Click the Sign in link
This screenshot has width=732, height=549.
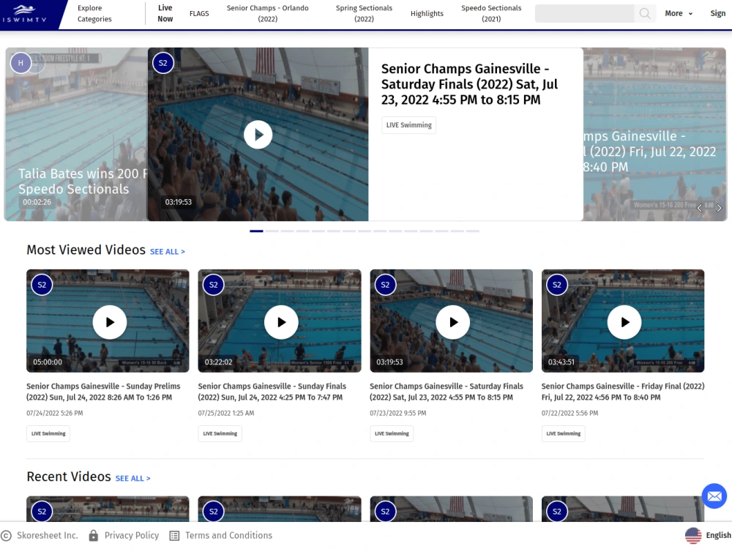pyautogui.click(x=718, y=13)
